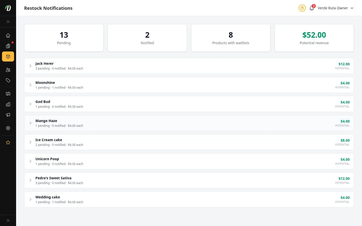Viewport: 362px width, 226px height.
Task: Click the Pedro's Sweet Sativa product name
Action: coord(53,178)
